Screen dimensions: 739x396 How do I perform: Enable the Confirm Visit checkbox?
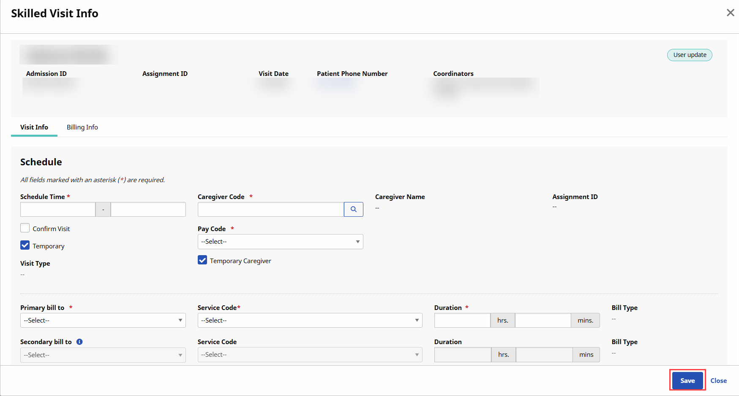pos(25,228)
